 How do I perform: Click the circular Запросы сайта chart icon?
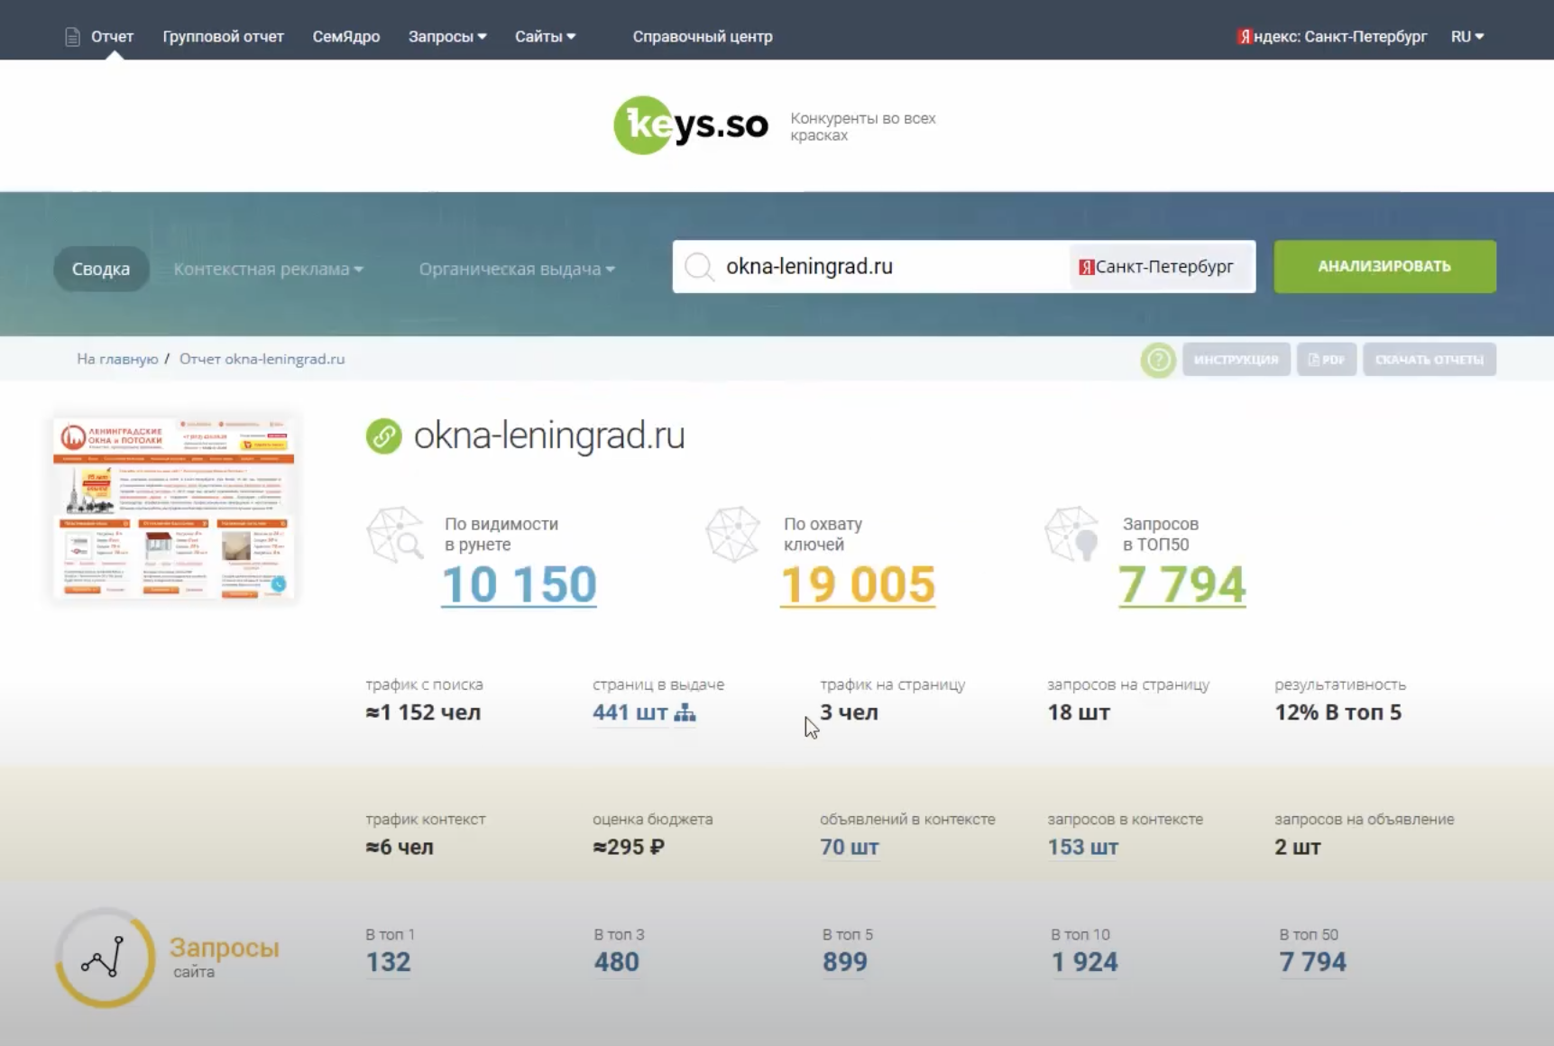click(x=105, y=958)
